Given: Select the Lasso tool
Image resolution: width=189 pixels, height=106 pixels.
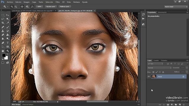Looking at the screenshot, I should 3,19.
